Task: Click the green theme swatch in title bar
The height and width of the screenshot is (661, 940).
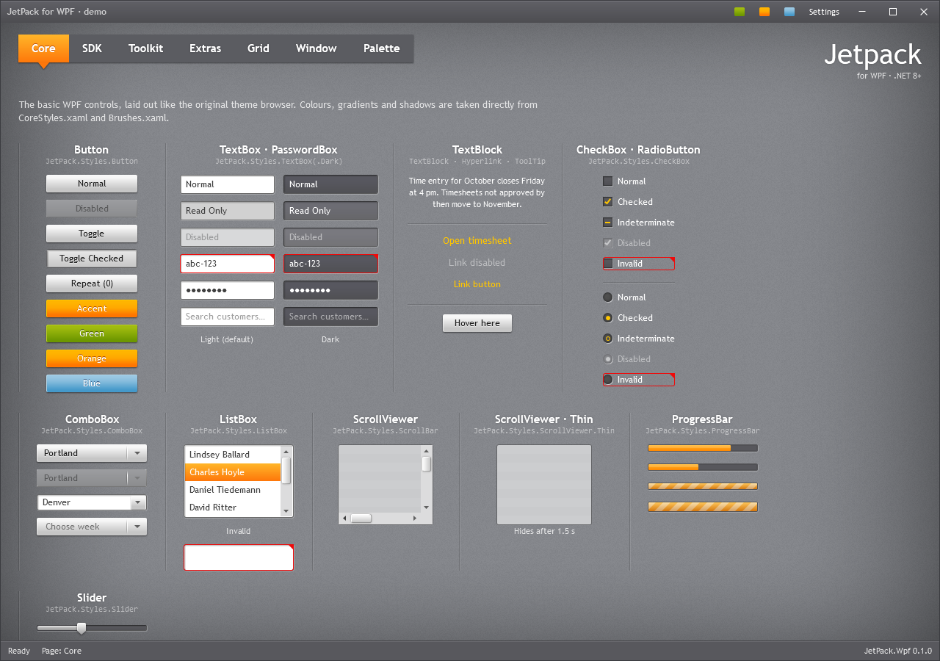Action: tap(740, 12)
